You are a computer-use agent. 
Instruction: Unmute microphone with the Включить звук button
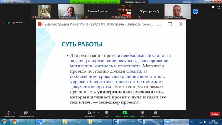[x=8, y=114]
